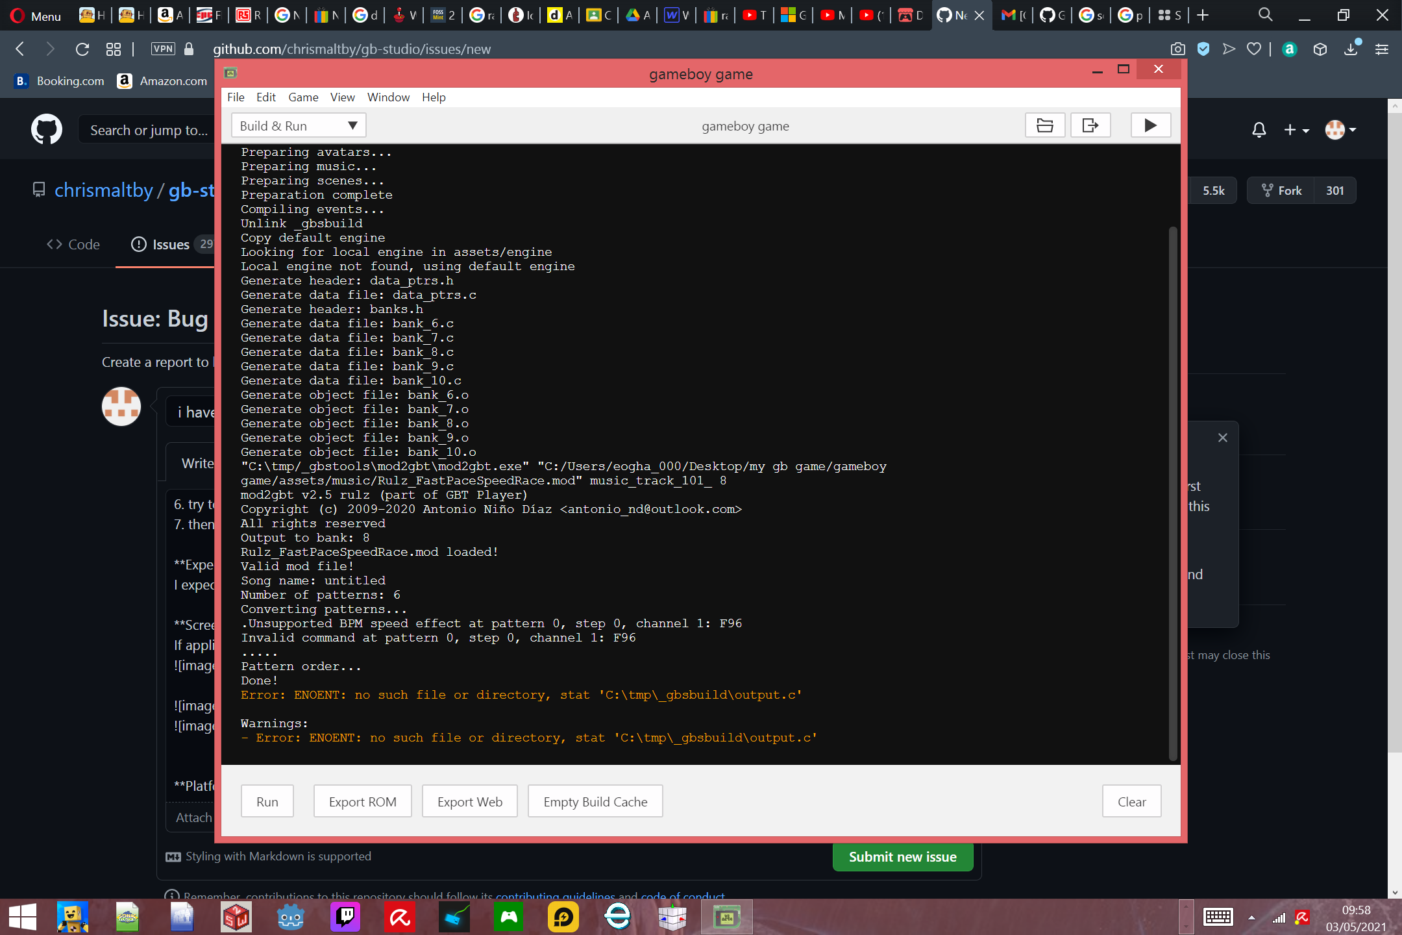Open a new browser tab
This screenshot has width=1402, height=935.
(x=1203, y=15)
